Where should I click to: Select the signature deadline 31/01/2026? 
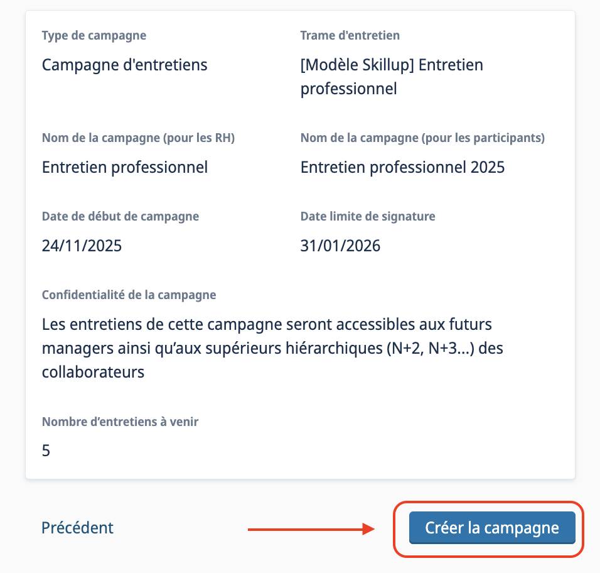[340, 246]
